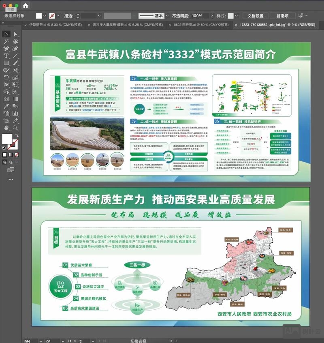Select the Rectangle tool

click(6, 63)
